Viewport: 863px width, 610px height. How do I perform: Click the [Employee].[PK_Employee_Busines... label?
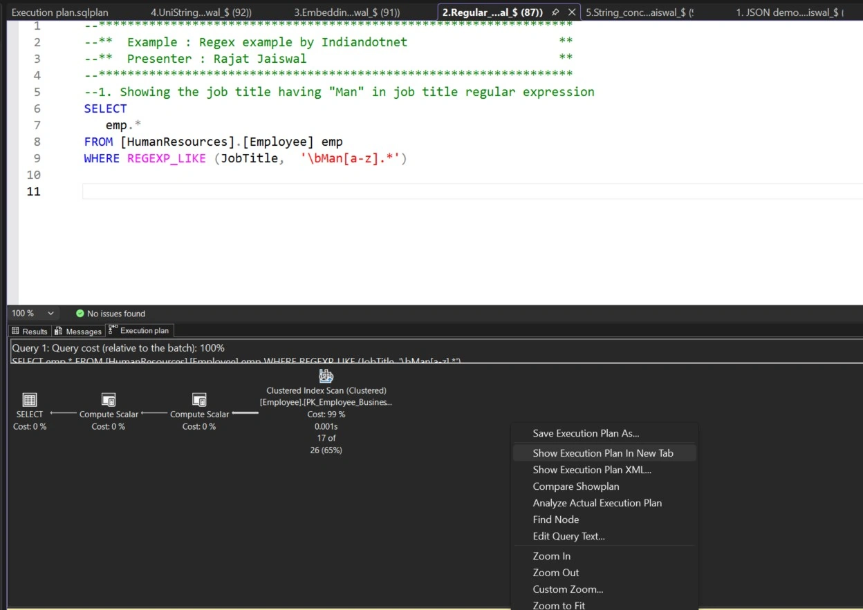click(x=326, y=402)
